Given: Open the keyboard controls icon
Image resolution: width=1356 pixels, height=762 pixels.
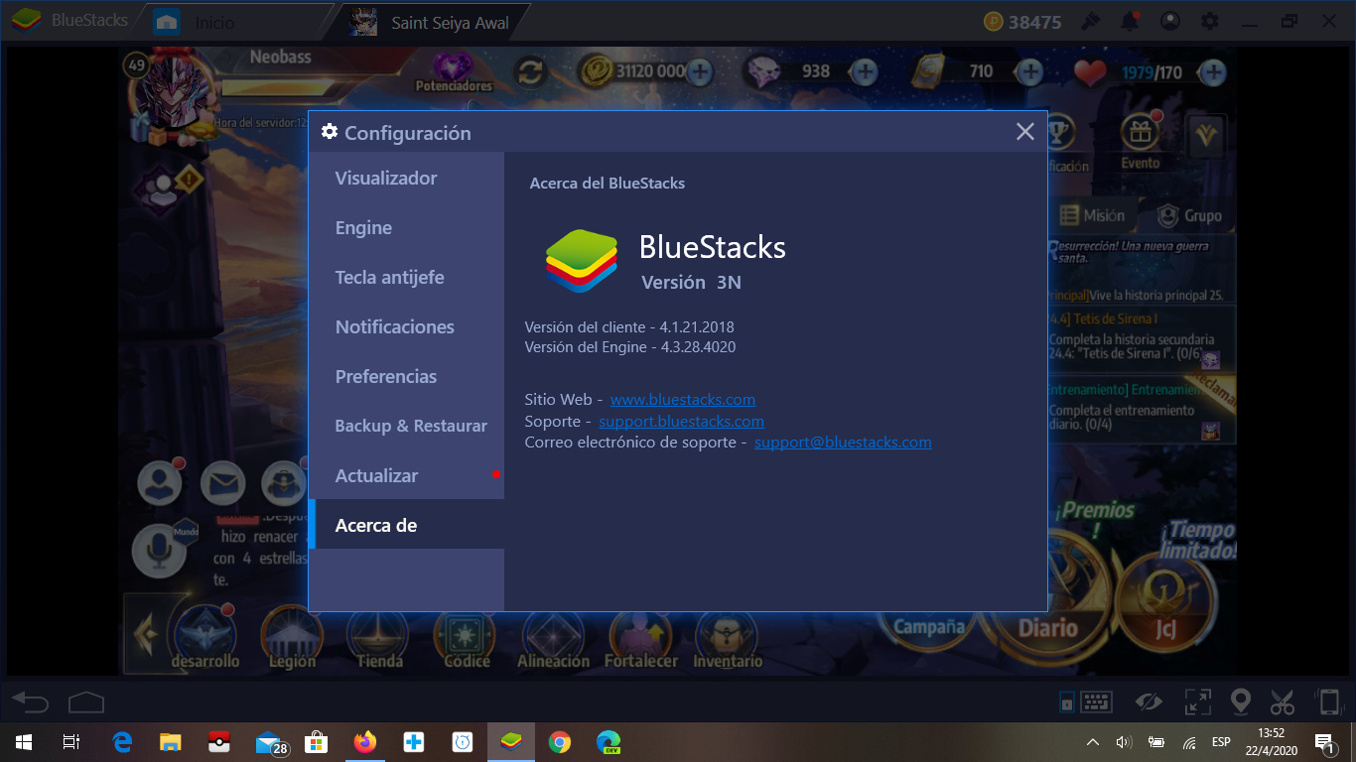Looking at the screenshot, I should pos(1096,702).
